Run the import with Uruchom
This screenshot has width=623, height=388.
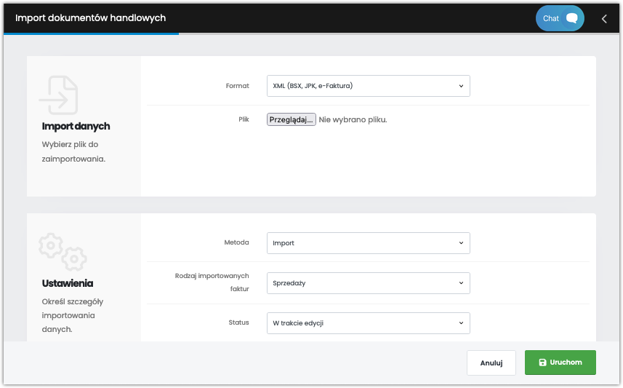point(560,363)
